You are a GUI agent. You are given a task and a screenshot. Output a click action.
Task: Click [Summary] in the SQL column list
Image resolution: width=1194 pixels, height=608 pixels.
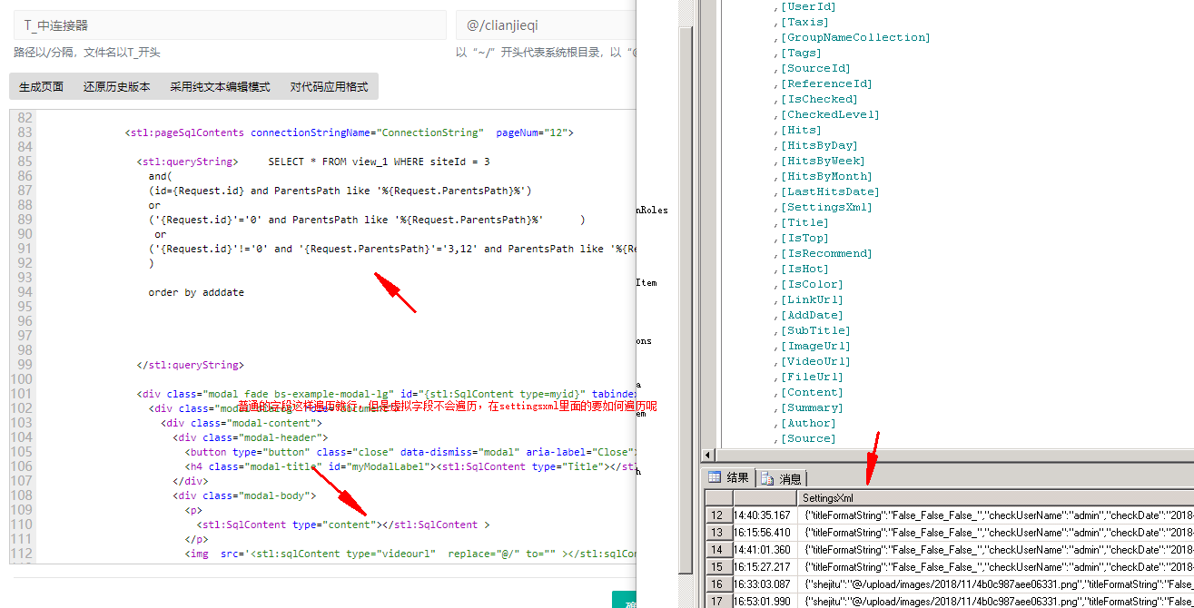pos(812,407)
